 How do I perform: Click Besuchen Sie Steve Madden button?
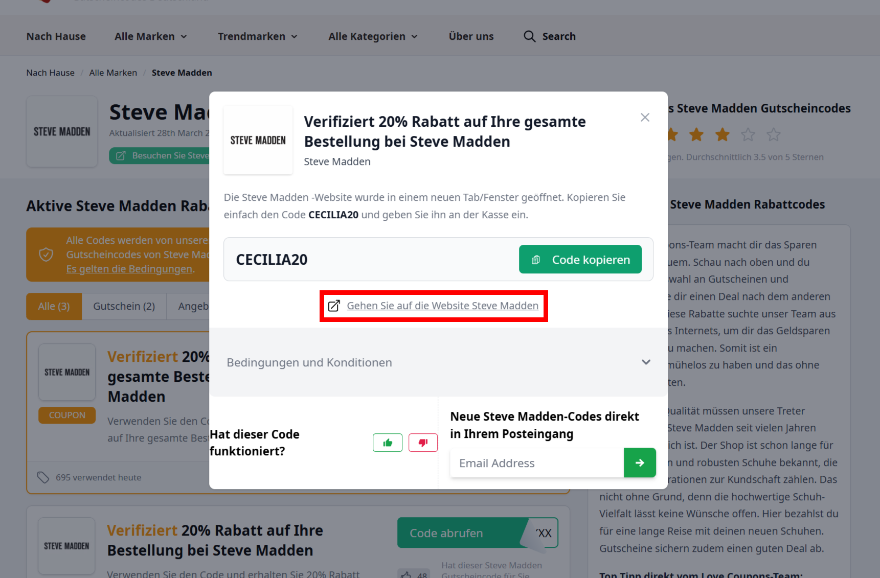160,155
